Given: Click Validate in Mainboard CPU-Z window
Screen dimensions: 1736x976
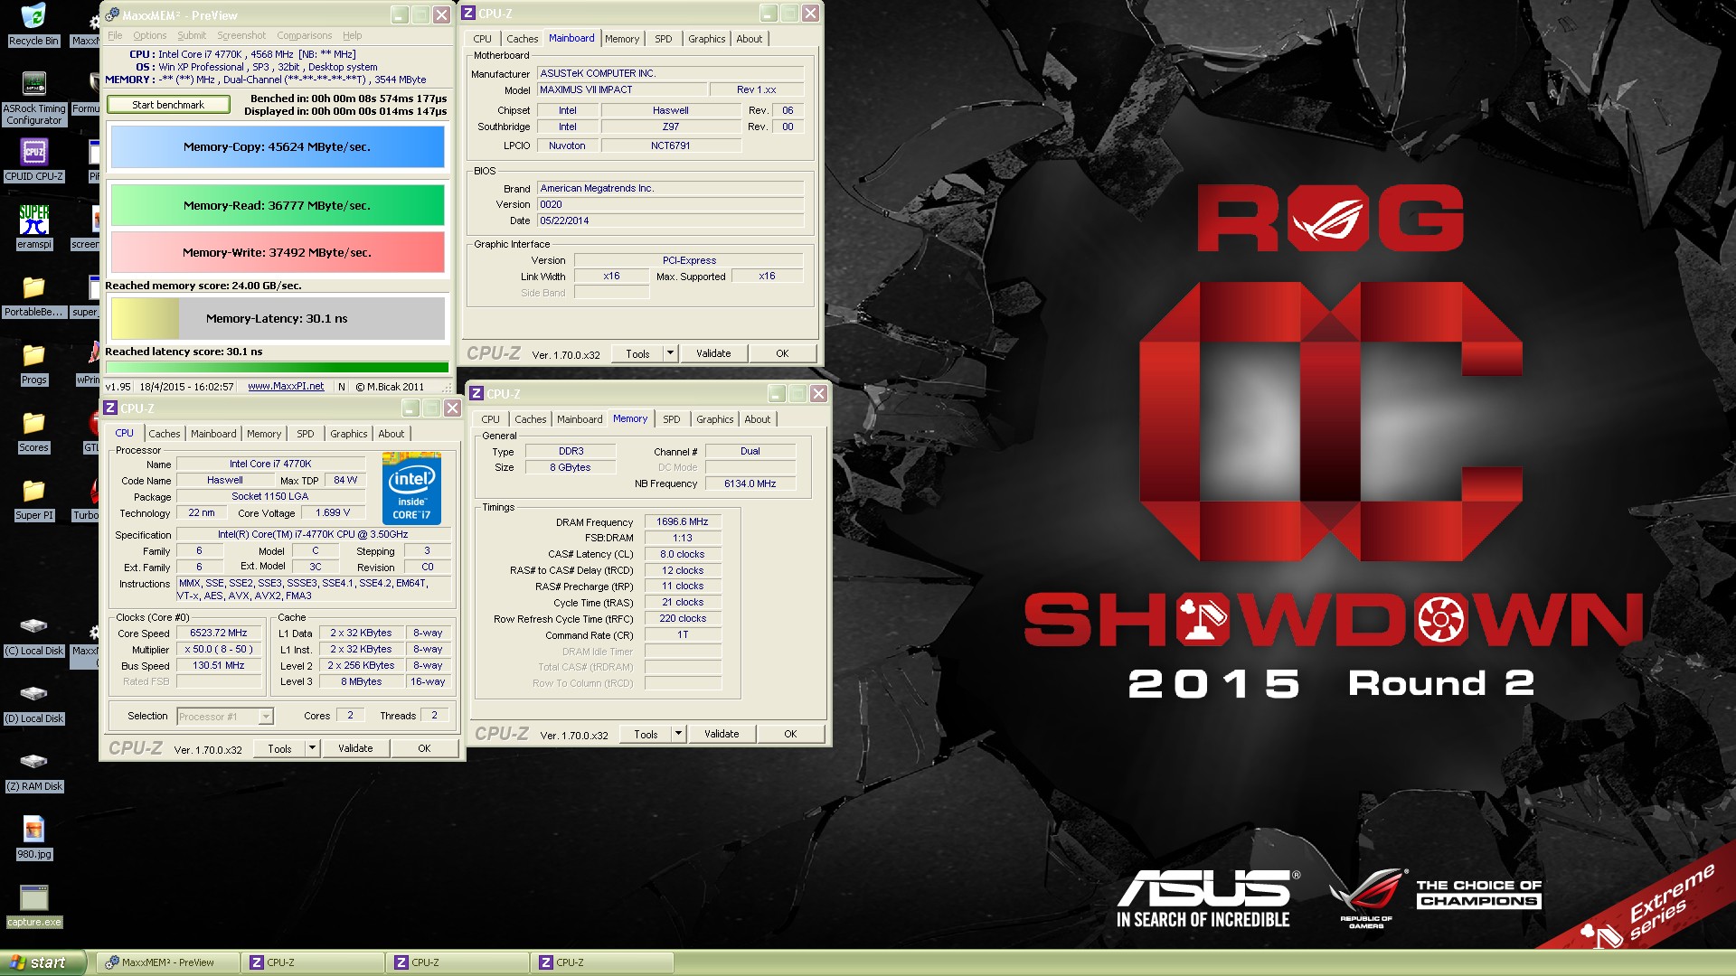Looking at the screenshot, I should (x=713, y=353).
